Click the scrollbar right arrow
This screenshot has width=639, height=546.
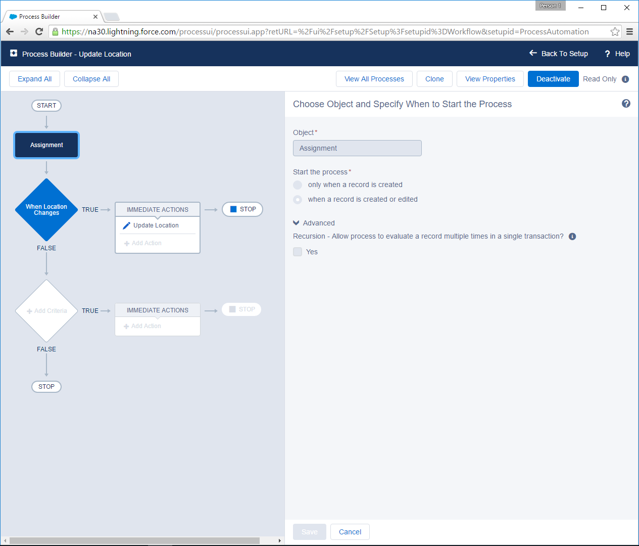280,541
